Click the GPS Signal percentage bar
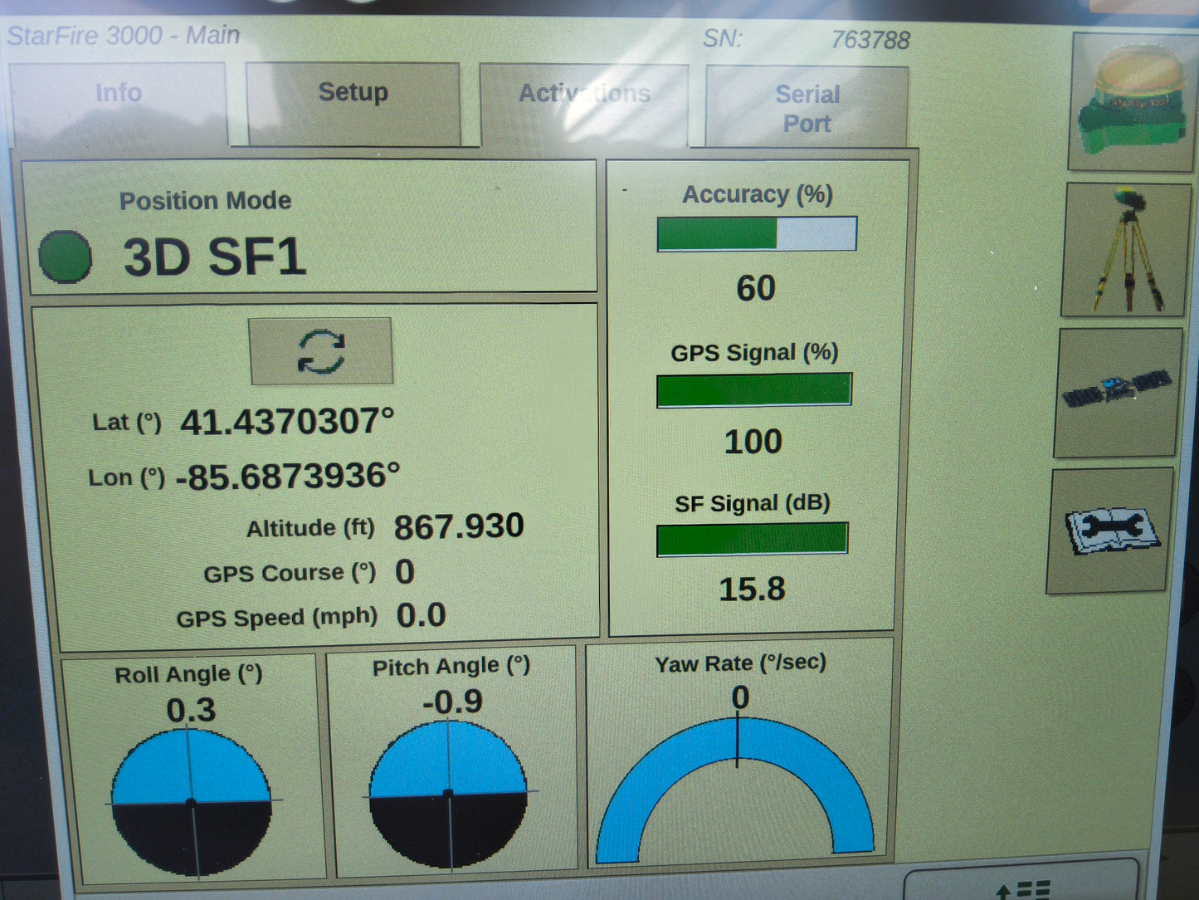The image size is (1199, 900). pos(754,389)
